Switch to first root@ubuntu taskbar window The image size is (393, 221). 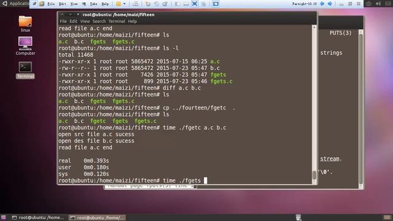[38, 217]
